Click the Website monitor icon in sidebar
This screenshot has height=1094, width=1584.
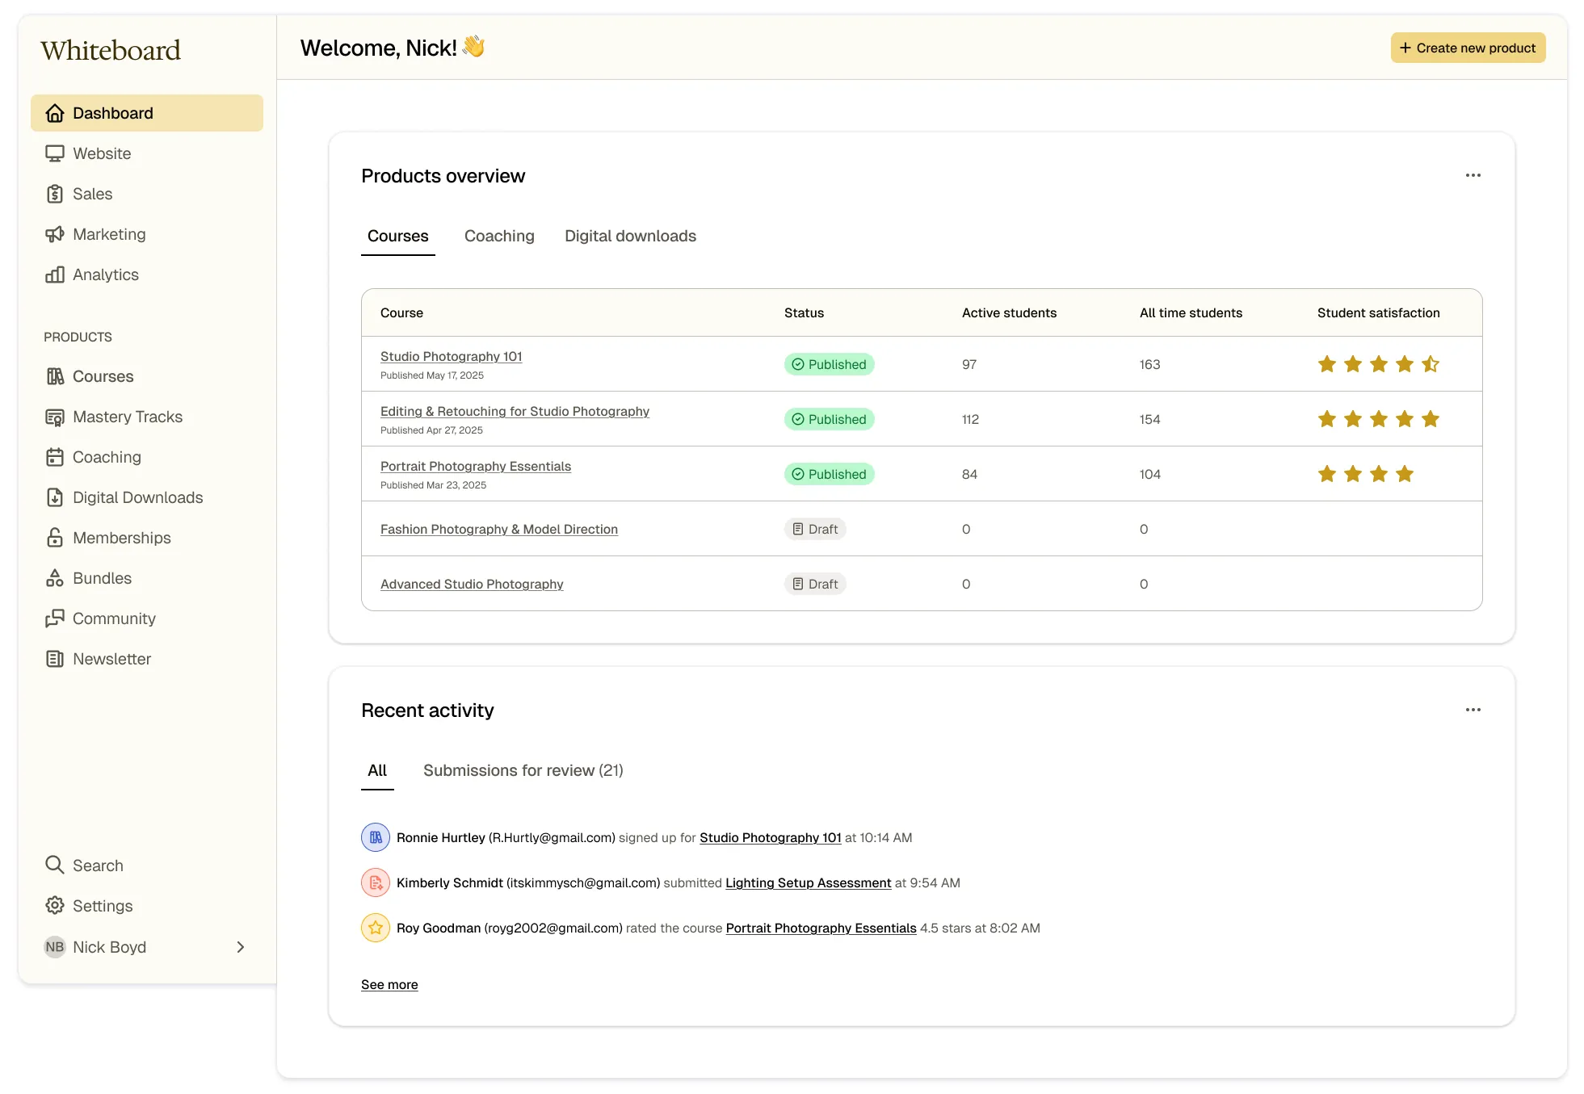[54, 153]
